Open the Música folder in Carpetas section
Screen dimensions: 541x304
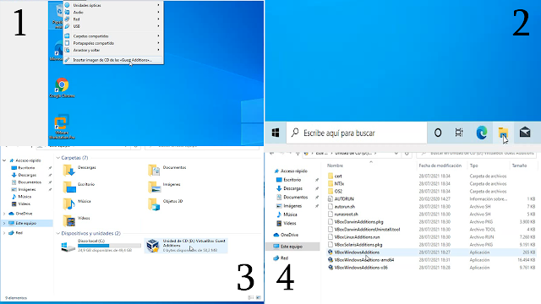[x=77, y=204]
